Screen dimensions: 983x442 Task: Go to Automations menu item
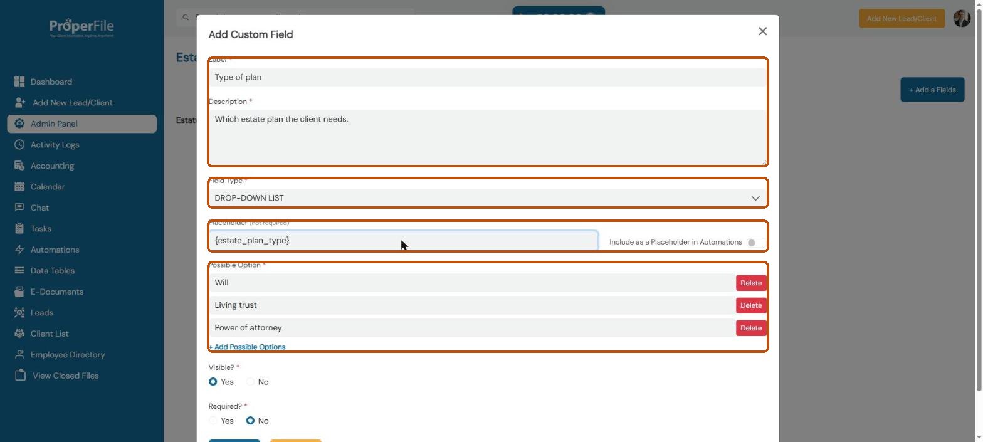tap(55, 250)
